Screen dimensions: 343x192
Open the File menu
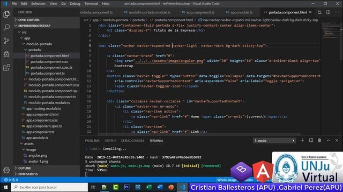click(14, 4)
